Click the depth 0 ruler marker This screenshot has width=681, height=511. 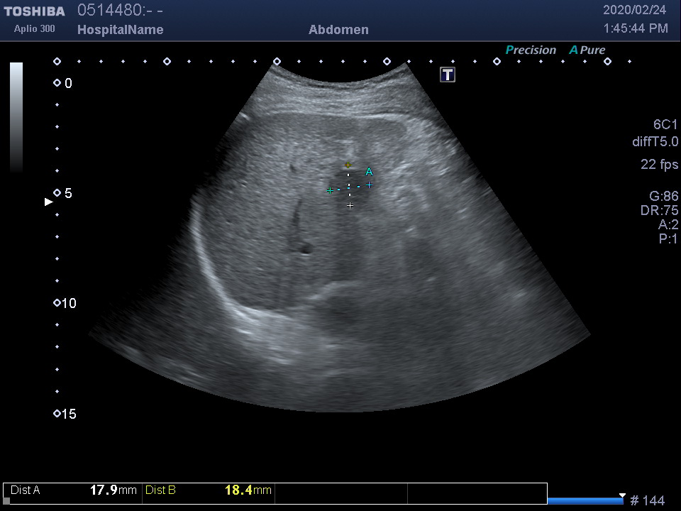tap(57, 83)
